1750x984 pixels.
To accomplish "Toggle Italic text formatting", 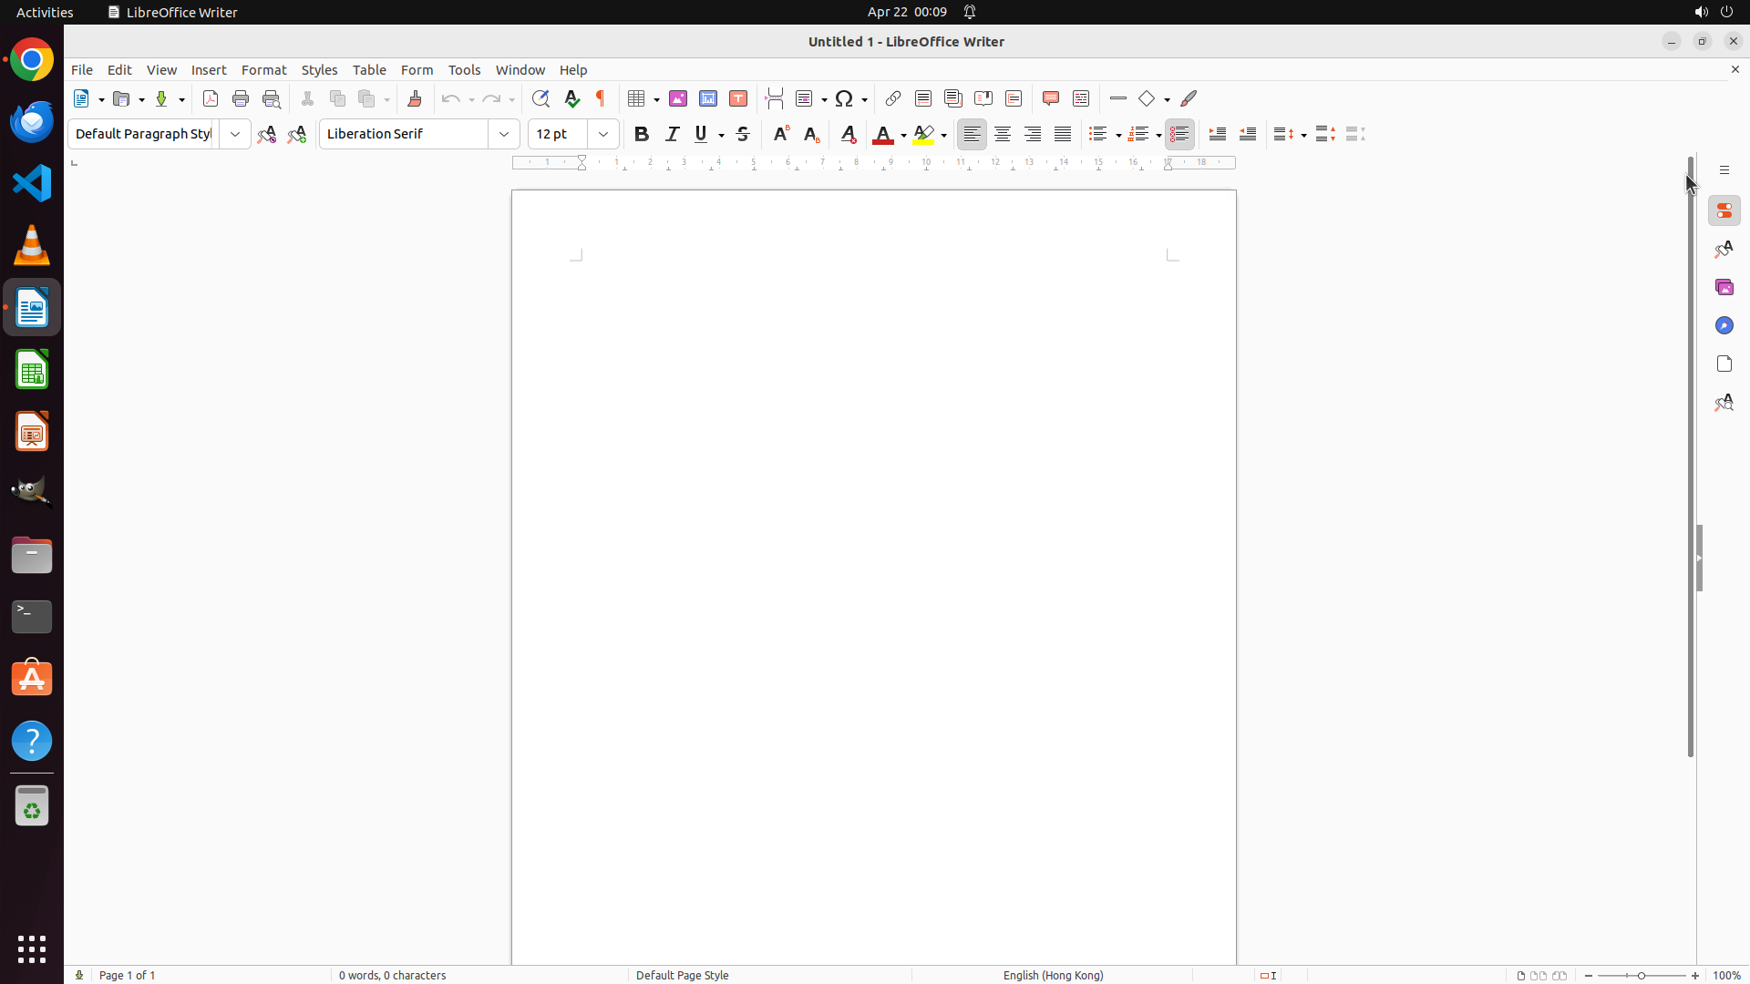I will click(673, 134).
